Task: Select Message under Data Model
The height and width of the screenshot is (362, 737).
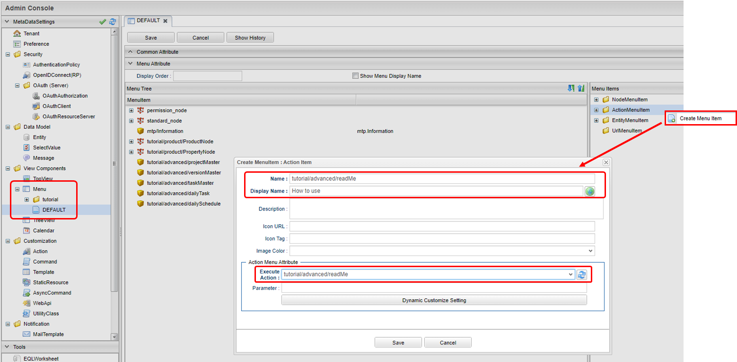Action: coord(43,158)
